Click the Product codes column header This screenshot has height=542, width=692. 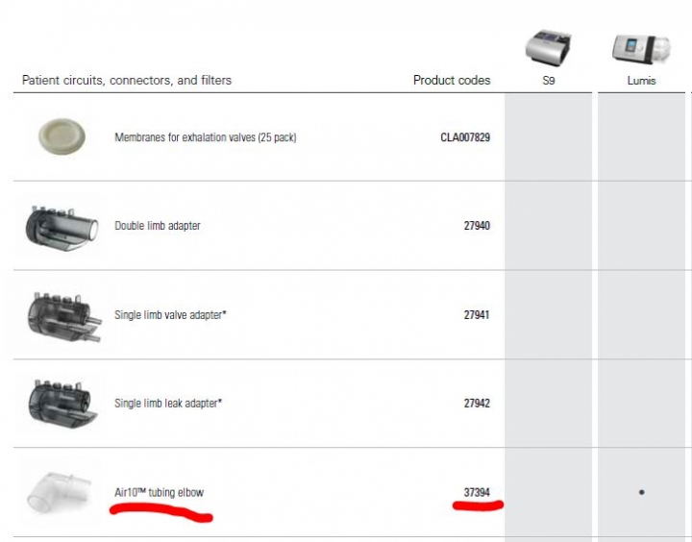click(x=452, y=80)
